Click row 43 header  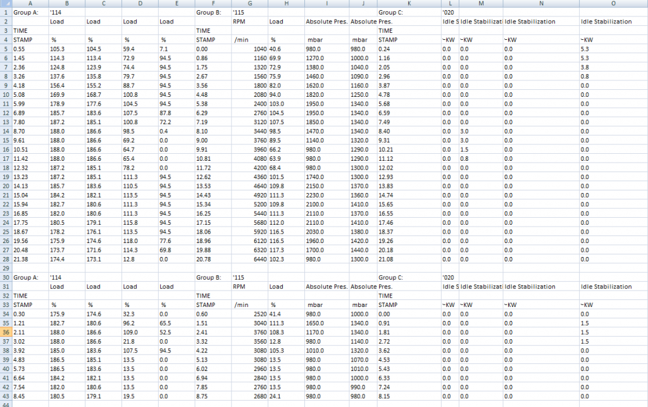coord(5,397)
